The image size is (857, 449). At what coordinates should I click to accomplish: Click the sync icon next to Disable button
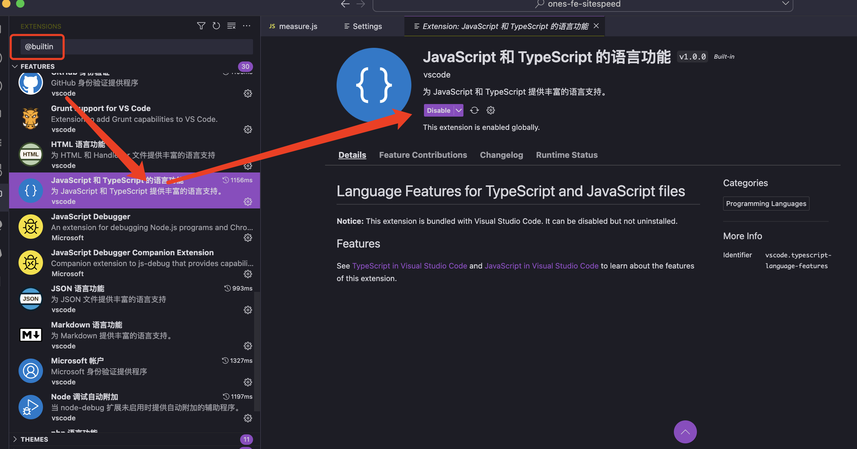click(474, 110)
